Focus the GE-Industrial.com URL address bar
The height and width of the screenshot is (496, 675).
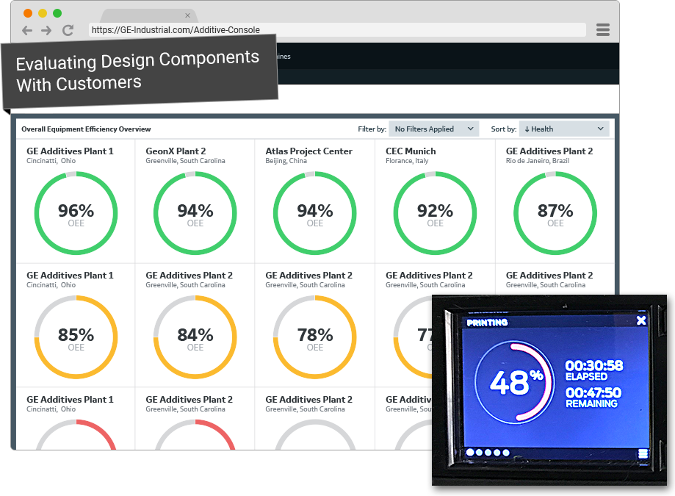[x=338, y=29]
